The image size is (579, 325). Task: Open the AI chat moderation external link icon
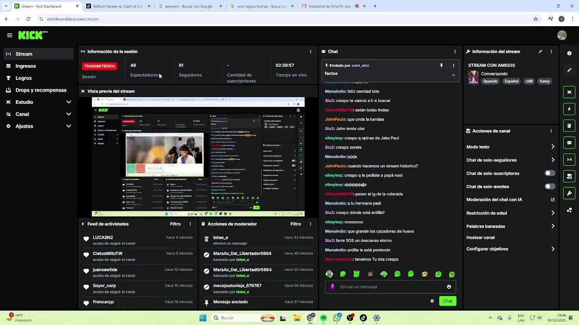(553, 200)
